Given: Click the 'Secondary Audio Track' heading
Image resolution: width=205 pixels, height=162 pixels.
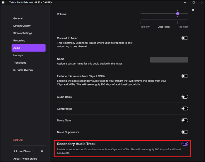Looking at the screenshot, I should 76,144.
